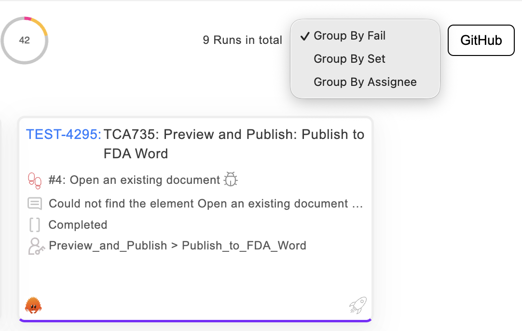Expand the truncated "Could not find the element" message

pos(206,204)
